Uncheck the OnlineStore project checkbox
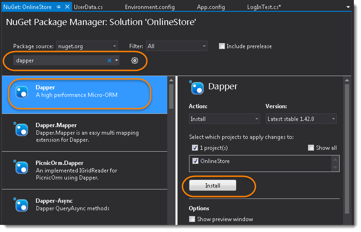The height and width of the screenshot is (232, 361). click(x=195, y=161)
